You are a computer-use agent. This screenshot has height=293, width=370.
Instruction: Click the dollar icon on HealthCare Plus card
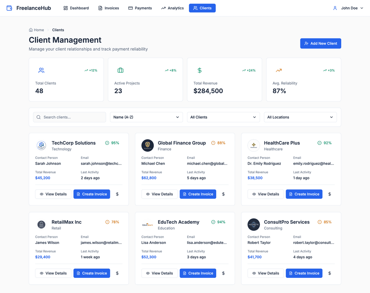[x=330, y=194]
